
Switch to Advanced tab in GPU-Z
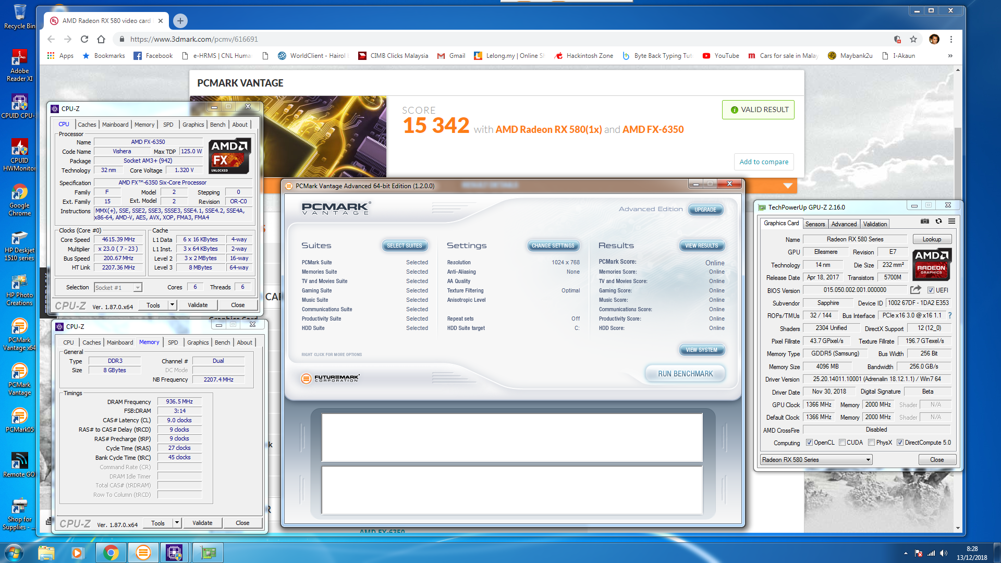coord(844,224)
